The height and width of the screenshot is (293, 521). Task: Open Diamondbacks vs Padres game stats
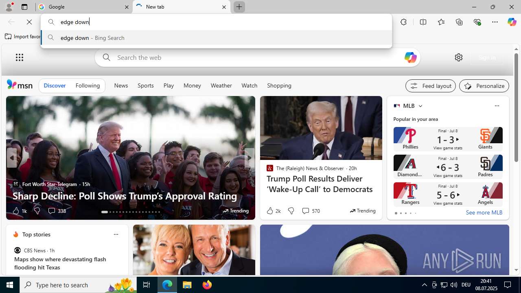click(448, 167)
